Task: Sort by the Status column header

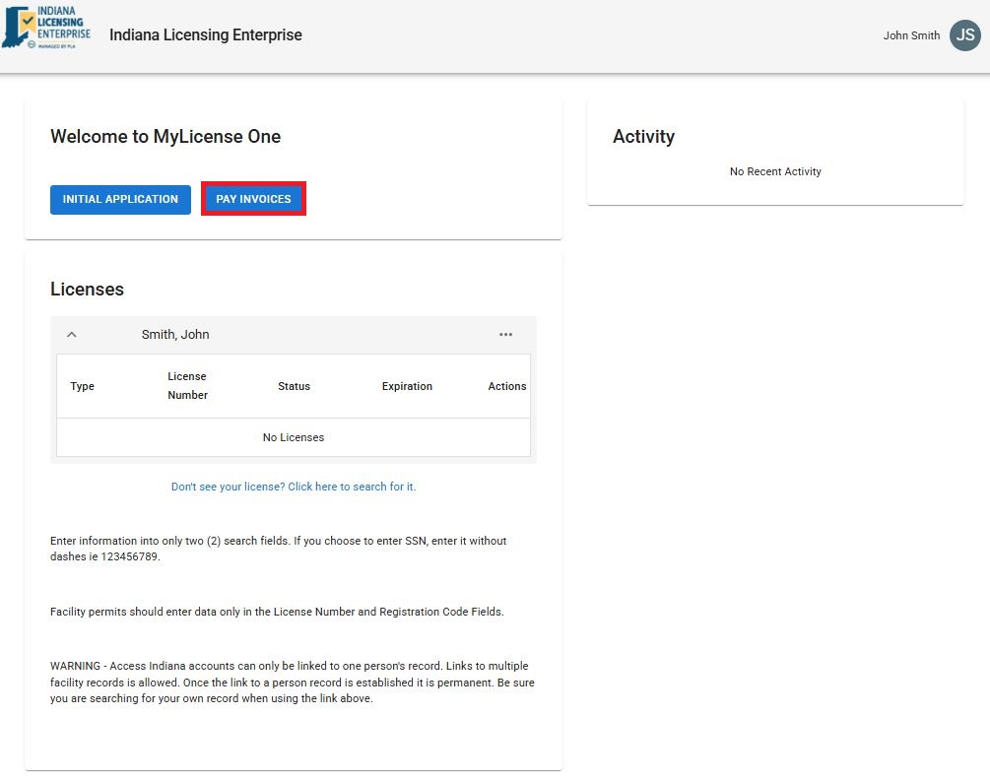Action: [x=294, y=386]
